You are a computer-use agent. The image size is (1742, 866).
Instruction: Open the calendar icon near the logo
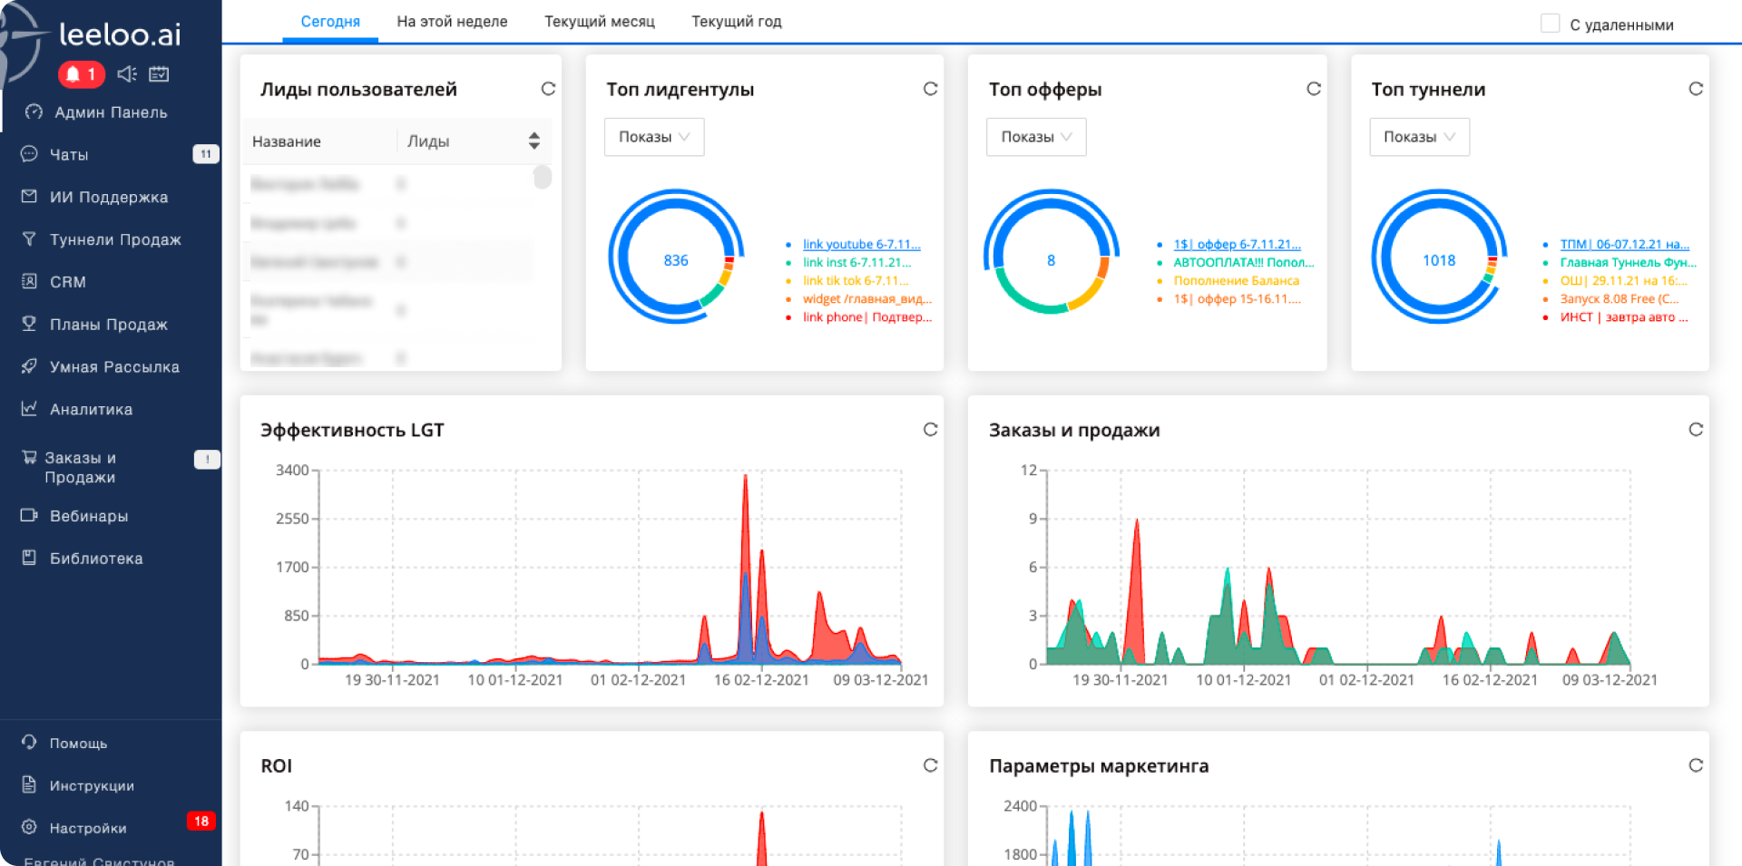[159, 73]
